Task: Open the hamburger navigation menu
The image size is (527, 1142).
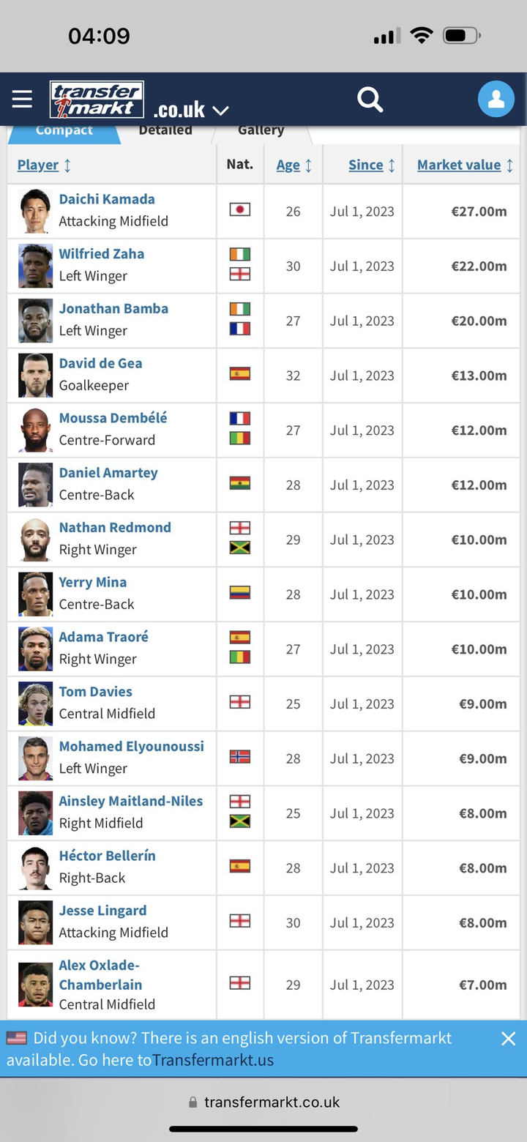Action: (22, 100)
